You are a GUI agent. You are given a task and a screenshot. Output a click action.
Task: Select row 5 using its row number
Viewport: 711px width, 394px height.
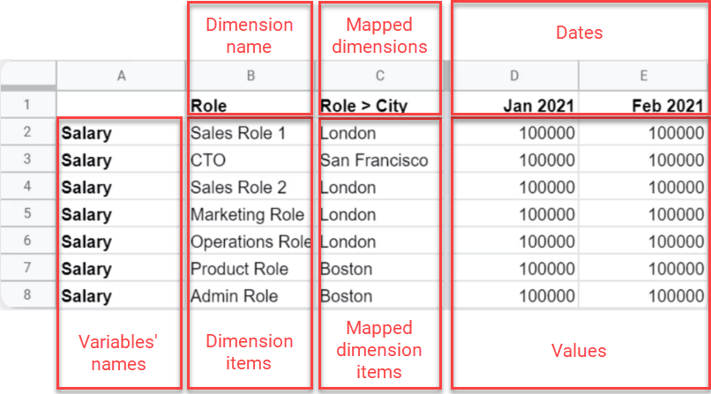tap(27, 214)
